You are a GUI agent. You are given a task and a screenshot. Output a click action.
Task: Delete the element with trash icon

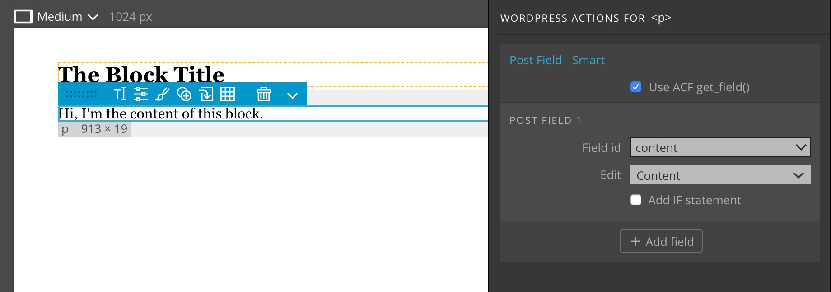[x=264, y=94]
